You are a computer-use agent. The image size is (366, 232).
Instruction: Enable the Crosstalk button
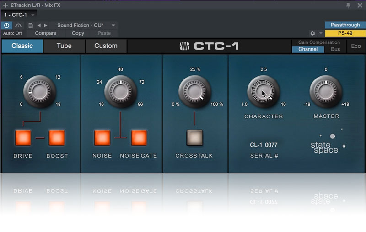click(194, 137)
